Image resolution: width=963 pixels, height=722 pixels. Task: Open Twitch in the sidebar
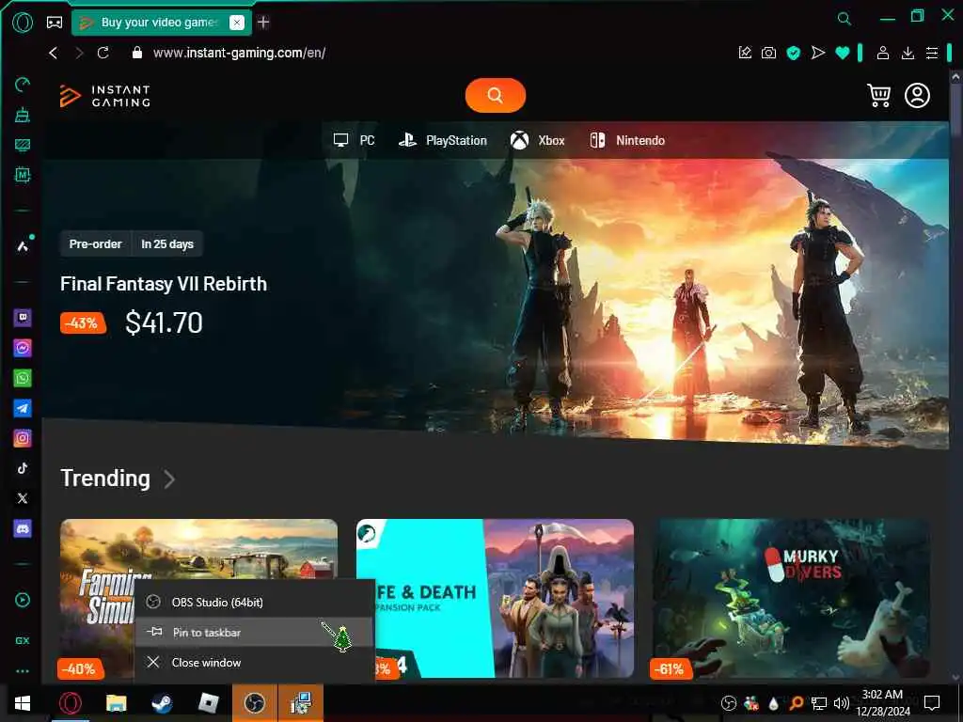coord(23,318)
